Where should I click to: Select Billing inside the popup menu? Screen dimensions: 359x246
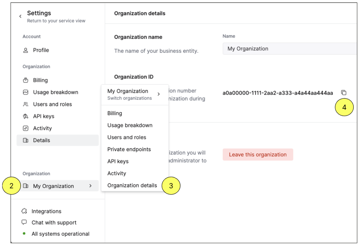[x=114, y=113]
